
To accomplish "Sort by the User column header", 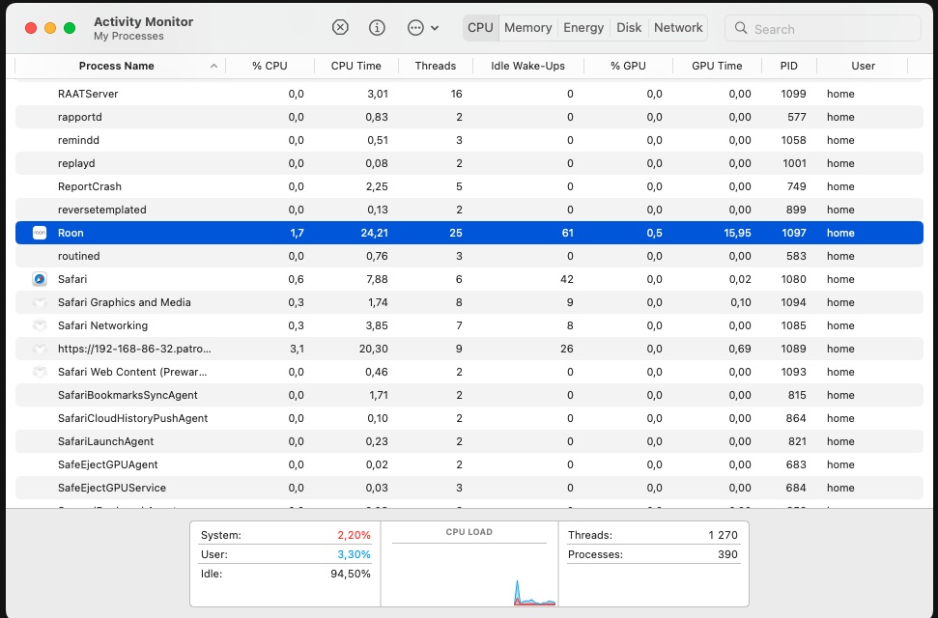I will (864, 66).
